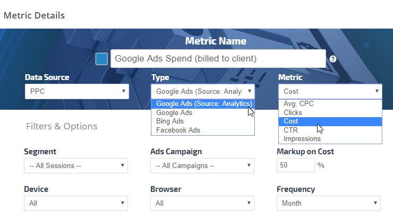The height and width of the screenshot is (220, 393).
Task: Select Facebook Ads from Type list
Action: point(178,130)
